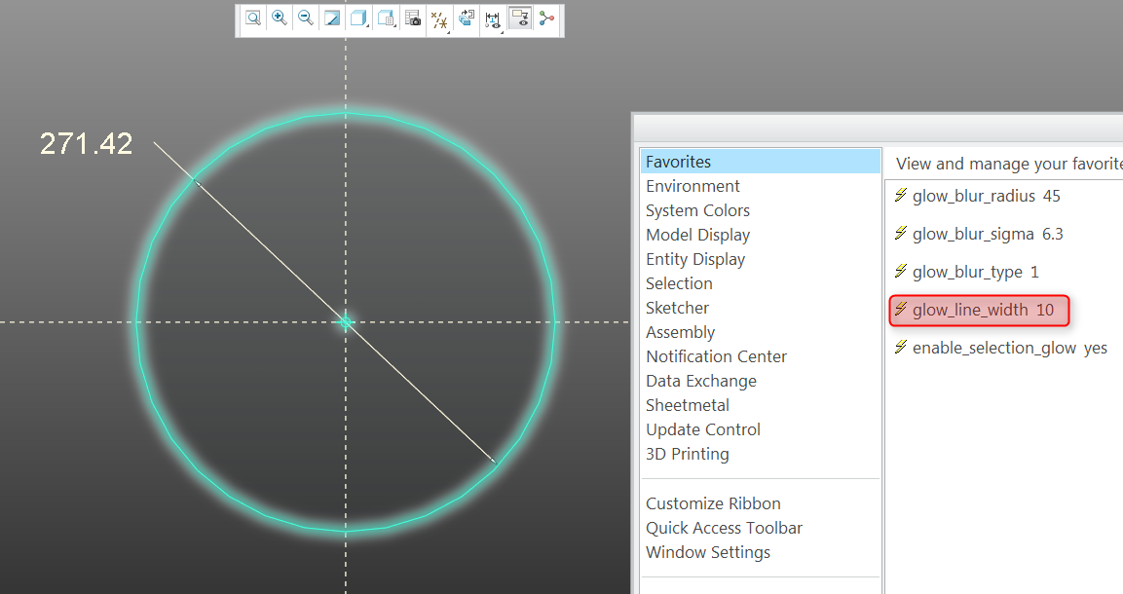
Task: Open Window Settings page
Action: 708,552
